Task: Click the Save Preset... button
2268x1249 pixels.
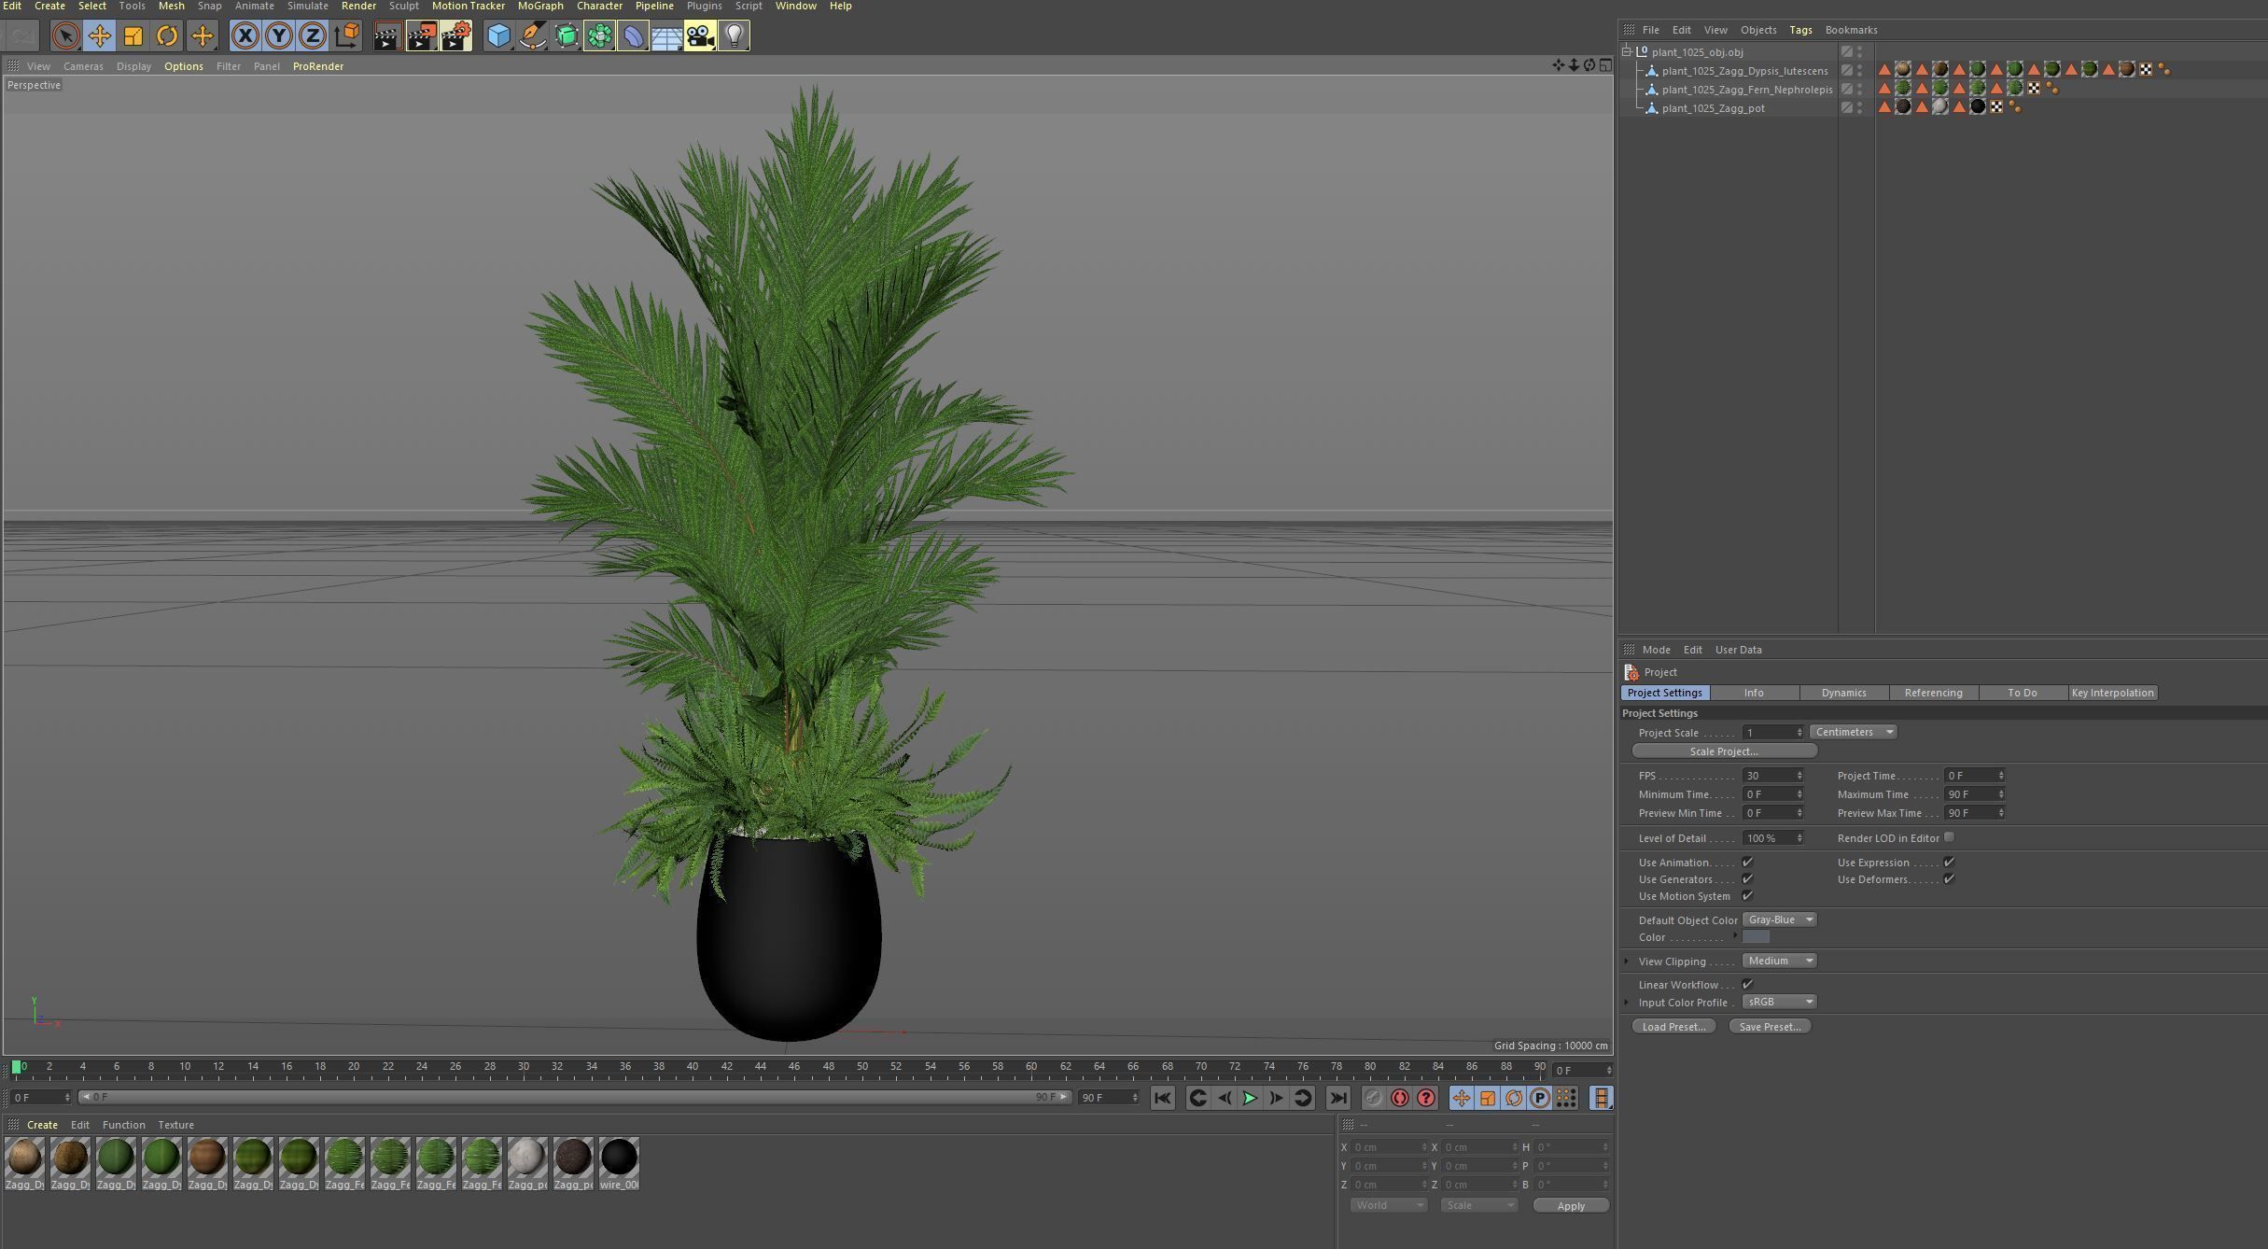Action: pos(1770,1027)
